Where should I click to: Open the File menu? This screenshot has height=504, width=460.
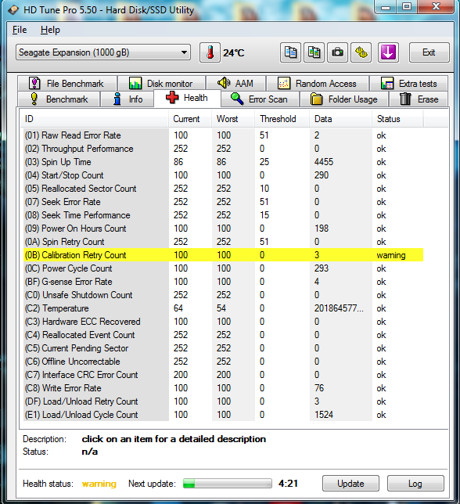[20, 30]
